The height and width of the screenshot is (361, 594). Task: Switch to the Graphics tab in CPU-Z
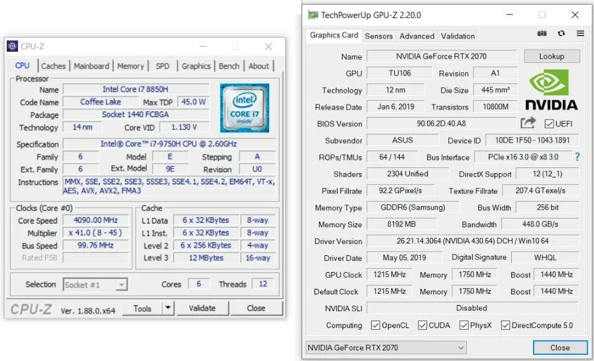pyautogui.click(x=196, y=66)
